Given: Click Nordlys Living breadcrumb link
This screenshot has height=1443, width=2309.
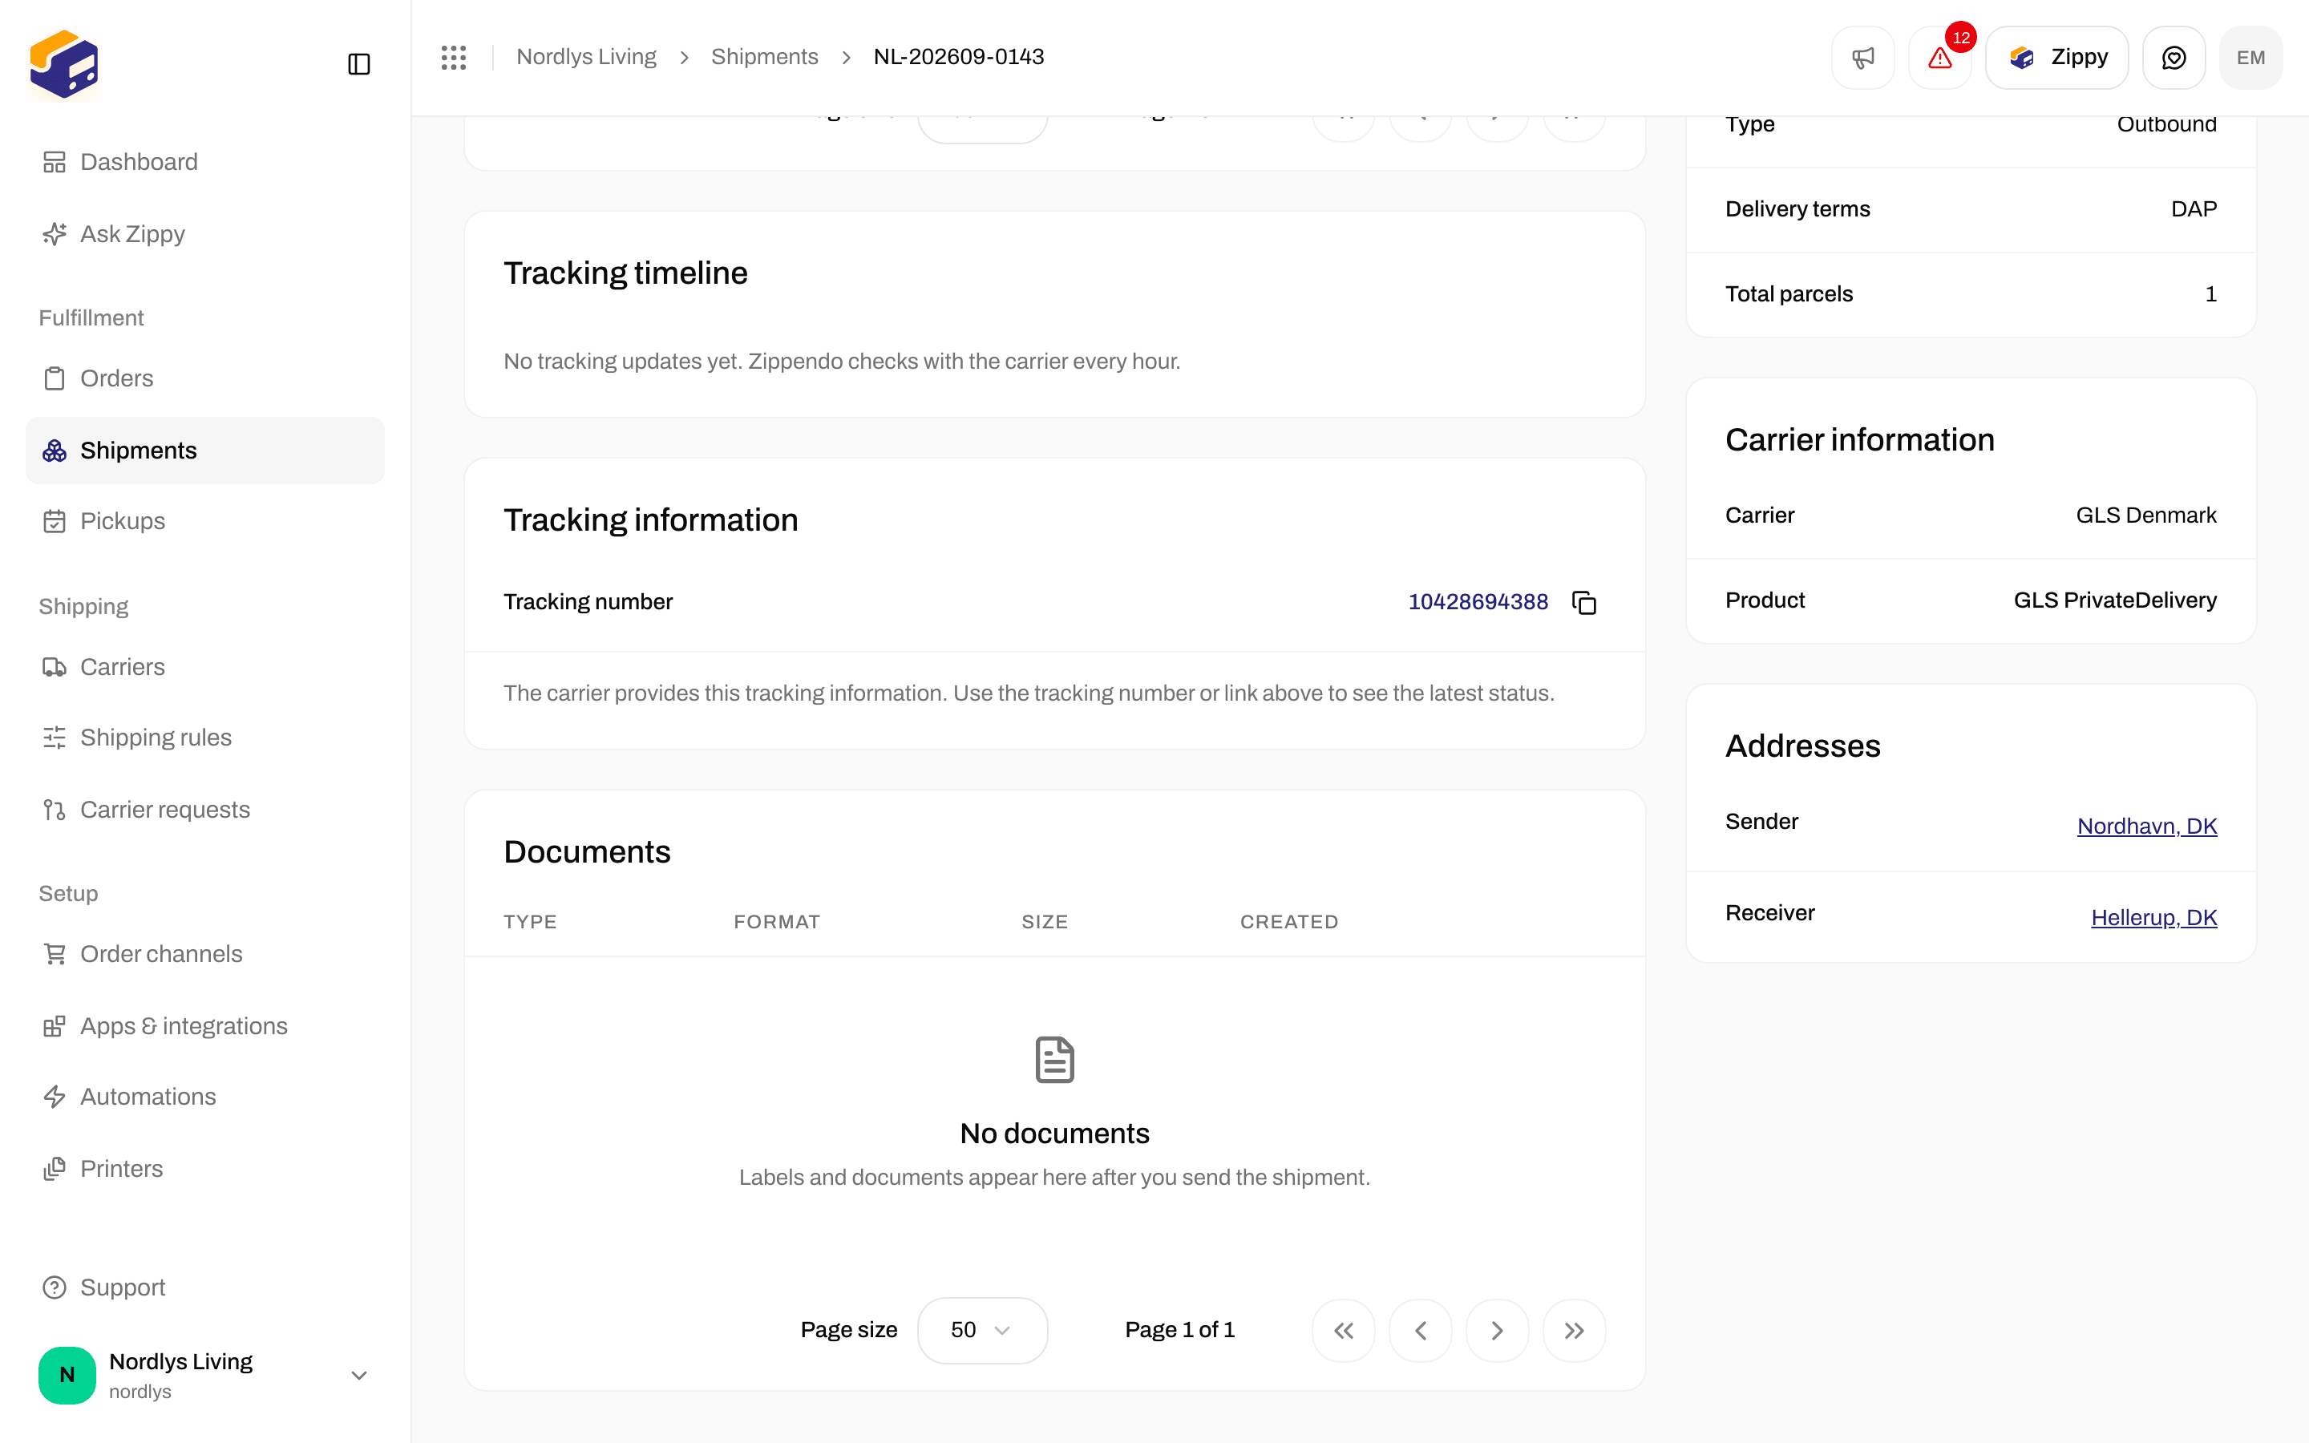Looking at the screenshot, I should (586, 57).
